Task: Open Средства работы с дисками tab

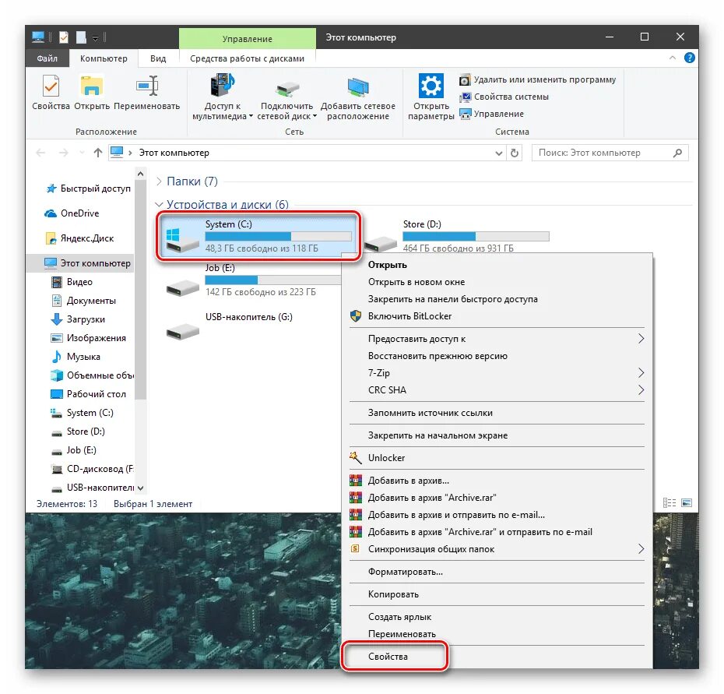Action: [247, 58]
